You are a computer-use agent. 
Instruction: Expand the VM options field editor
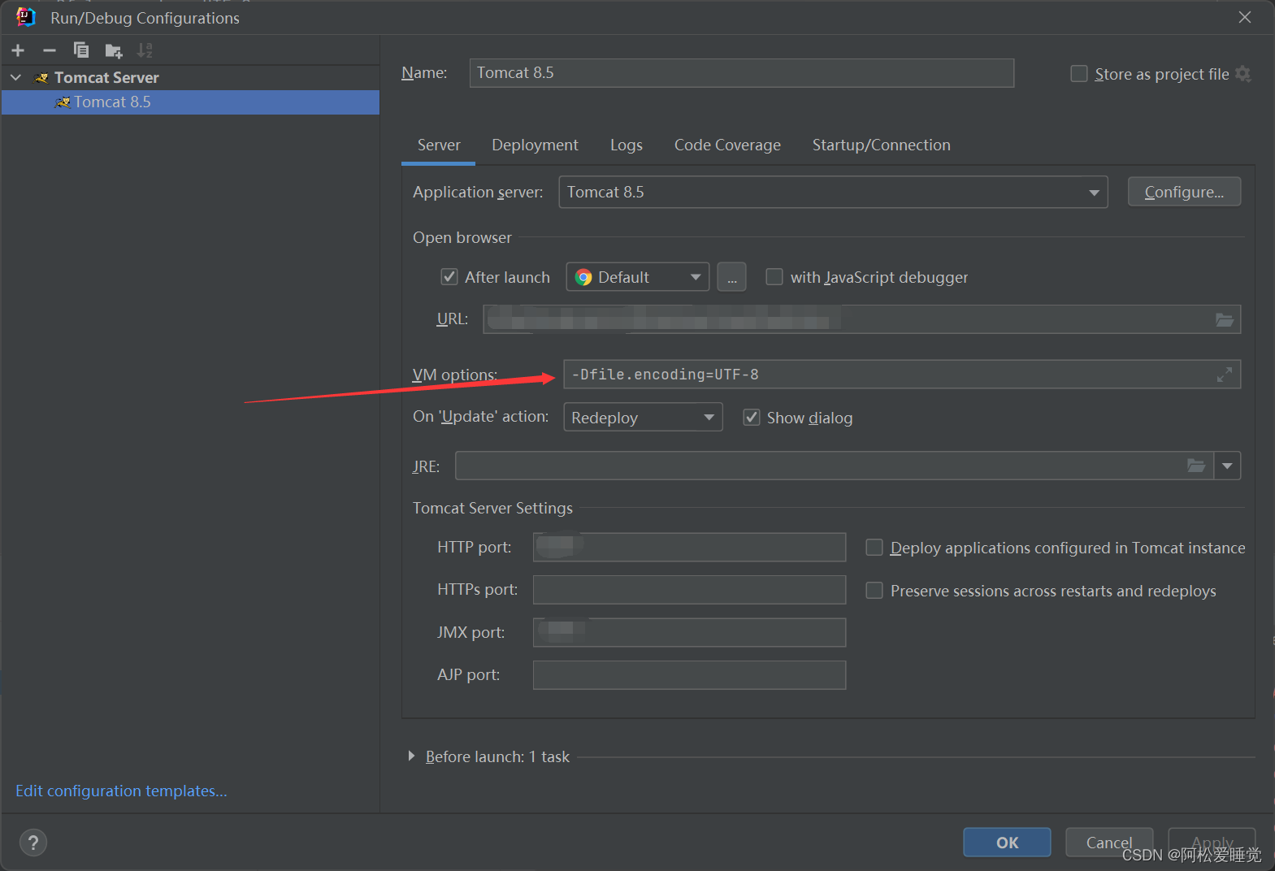[1224, 375]
